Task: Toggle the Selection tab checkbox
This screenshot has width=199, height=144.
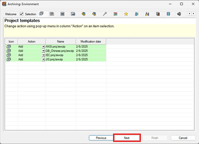Action: pos(21,14)
